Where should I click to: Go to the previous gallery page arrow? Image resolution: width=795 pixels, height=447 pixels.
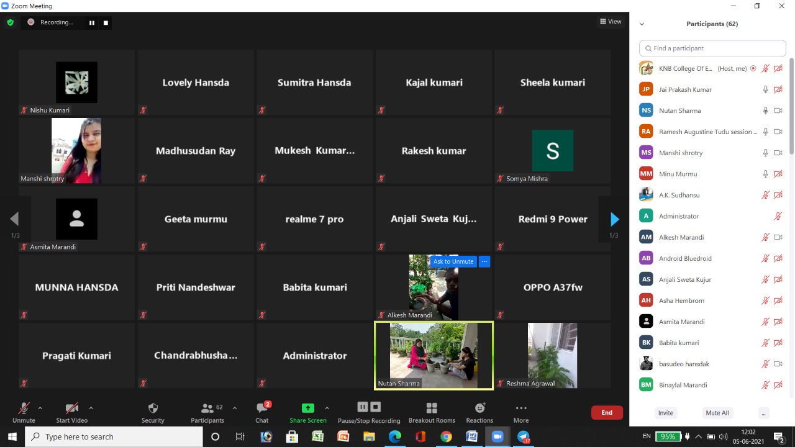tap(14, 219)
